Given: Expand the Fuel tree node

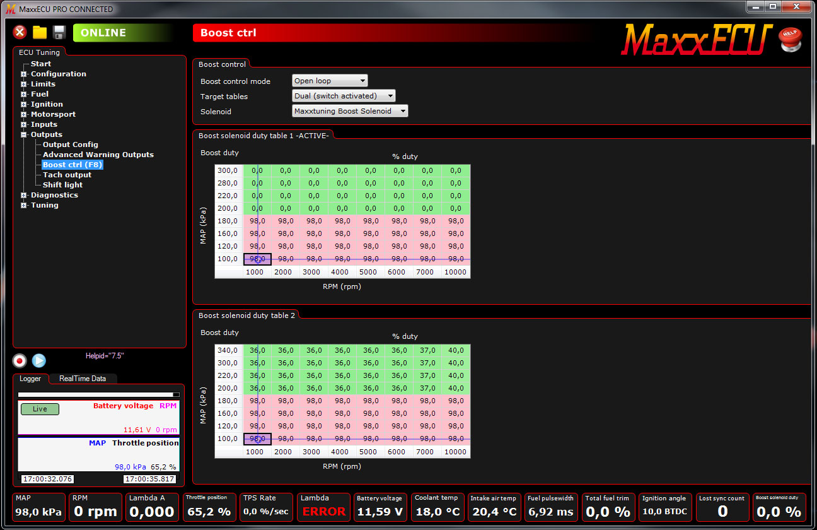Looking at the screenshot, I should [24, 94].
